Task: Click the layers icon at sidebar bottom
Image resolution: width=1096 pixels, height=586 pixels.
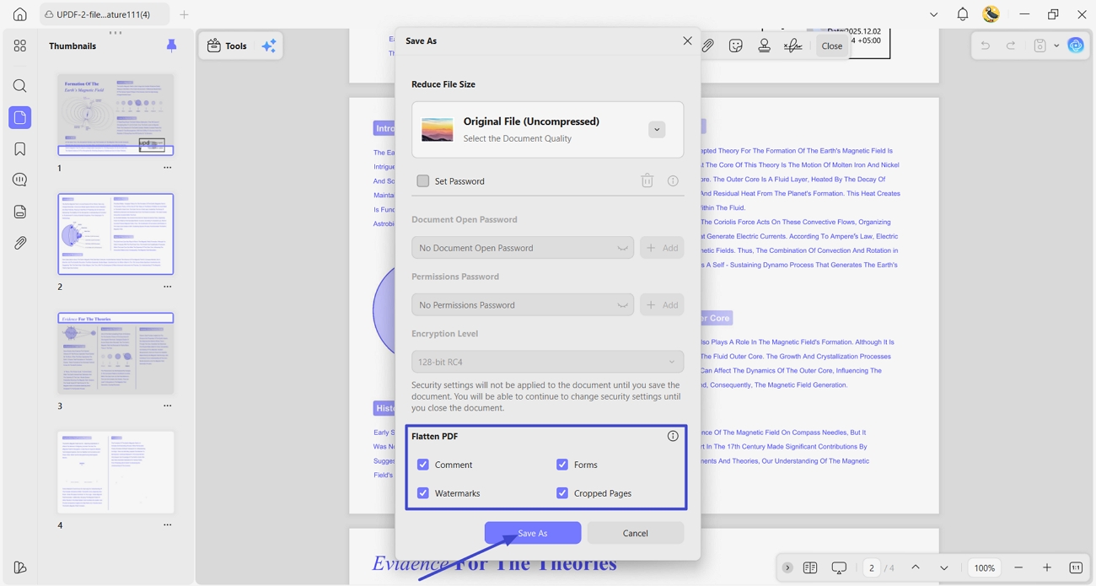Action: coord(20,567)
